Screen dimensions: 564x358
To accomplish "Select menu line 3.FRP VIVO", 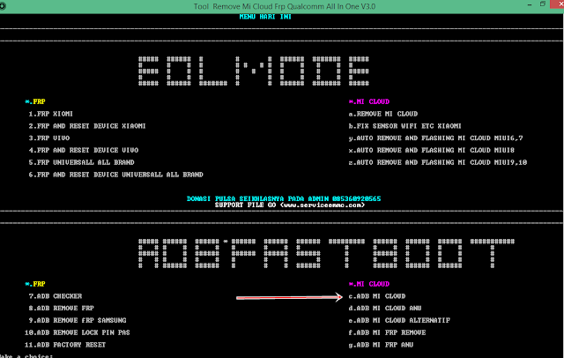I will [49, 138].
